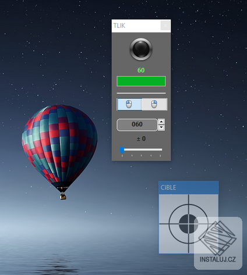Image resolution: width=247 pixels, height=275 pixels.
Task: Click the CIBLE window title bar
Action: 188,187
